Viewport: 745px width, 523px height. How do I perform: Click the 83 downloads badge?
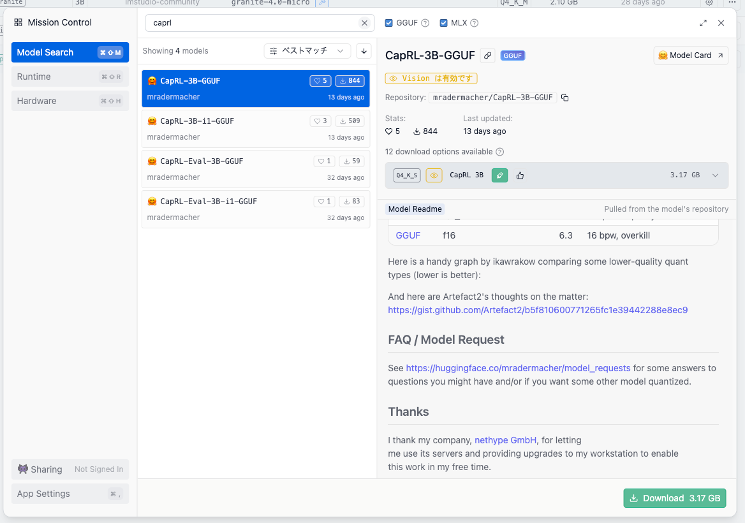pos(351,202)
